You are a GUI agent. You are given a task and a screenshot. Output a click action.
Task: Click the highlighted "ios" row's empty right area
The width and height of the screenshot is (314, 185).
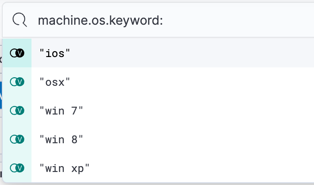click(x=202, y=53)
